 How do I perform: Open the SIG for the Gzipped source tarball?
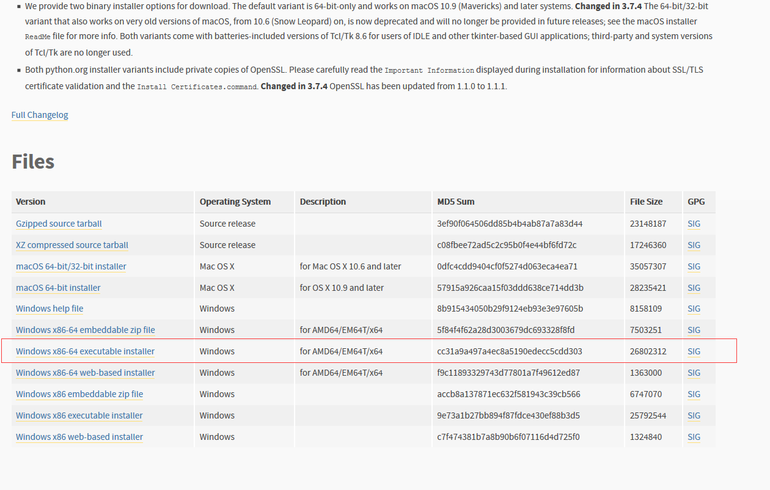(694, 224)
